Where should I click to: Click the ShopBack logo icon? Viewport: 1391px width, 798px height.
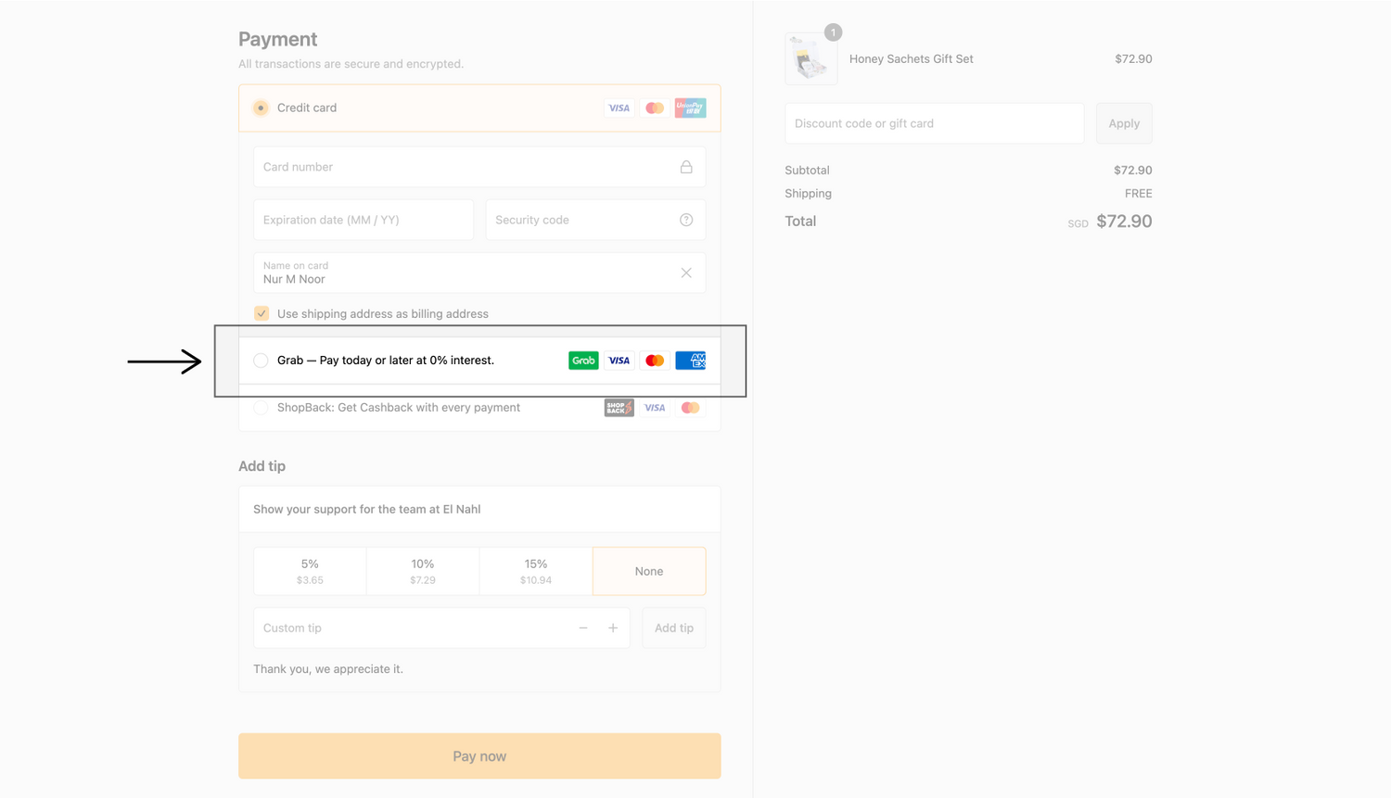click(619, 408)
